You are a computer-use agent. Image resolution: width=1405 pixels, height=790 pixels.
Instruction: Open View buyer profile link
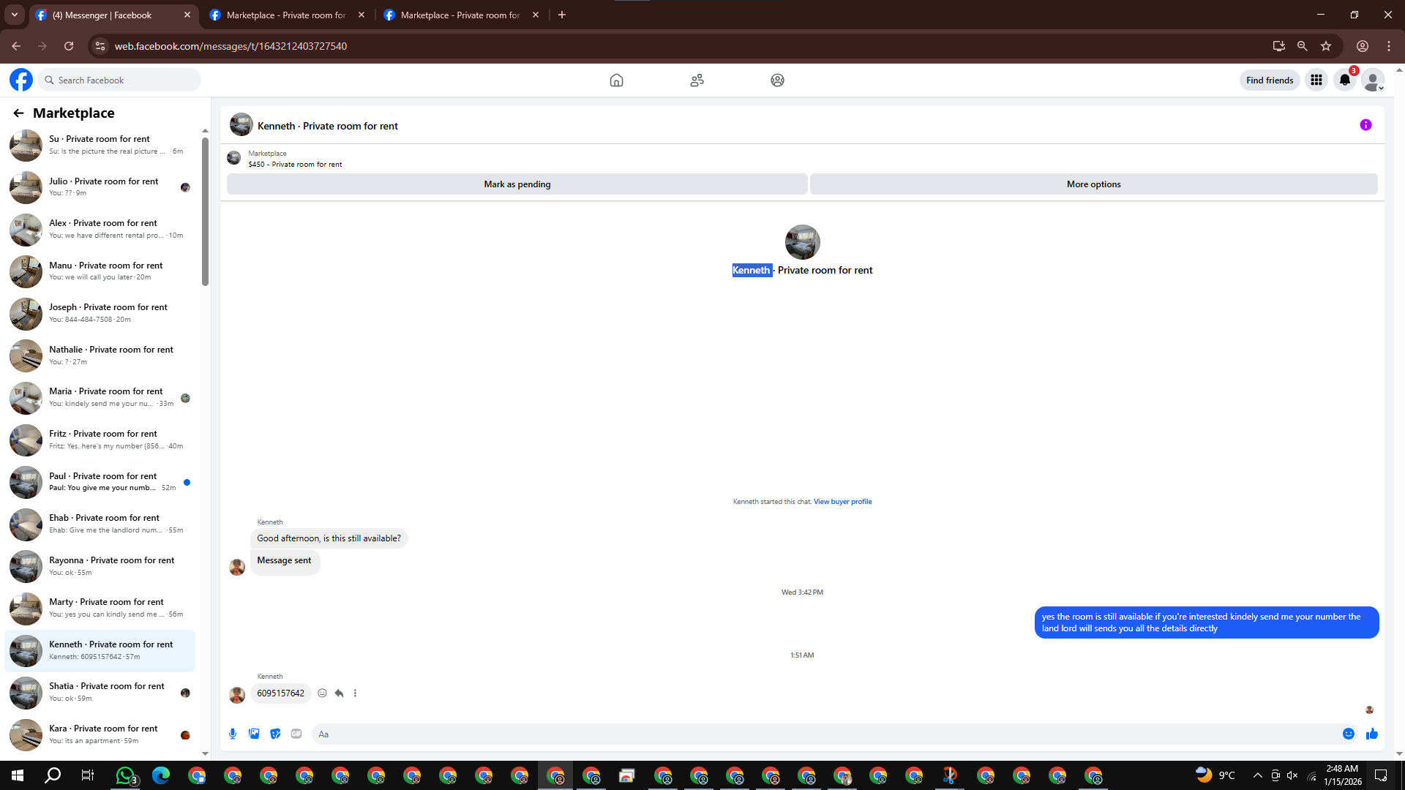[x=842, y=502]
